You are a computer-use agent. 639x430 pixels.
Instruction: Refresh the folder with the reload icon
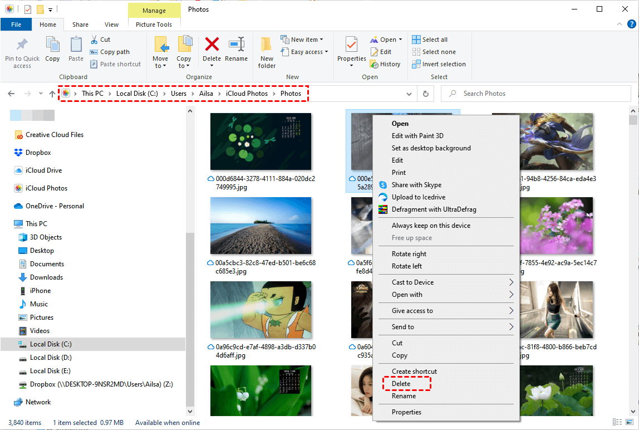point(426,94)
